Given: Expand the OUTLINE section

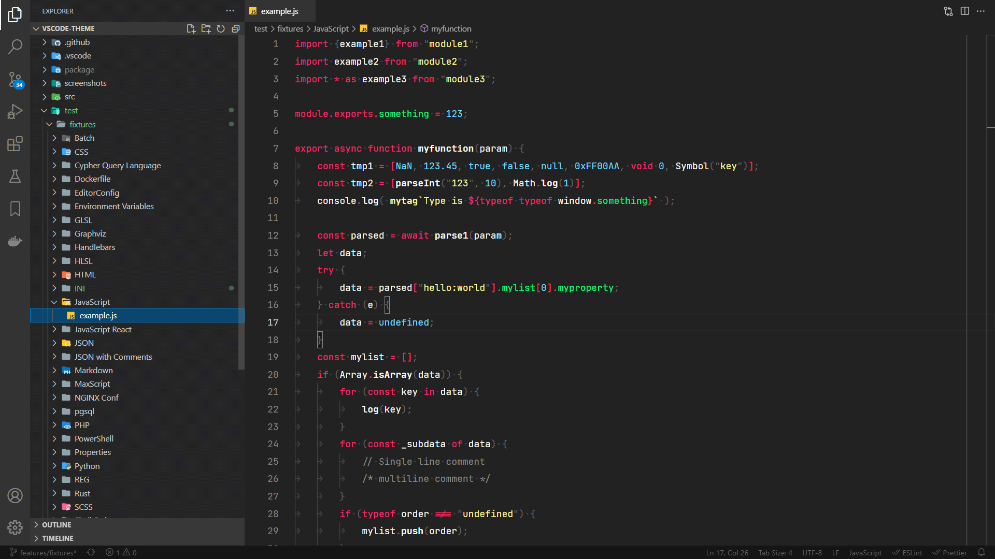Looking at the screenshot, I should 56,524.
